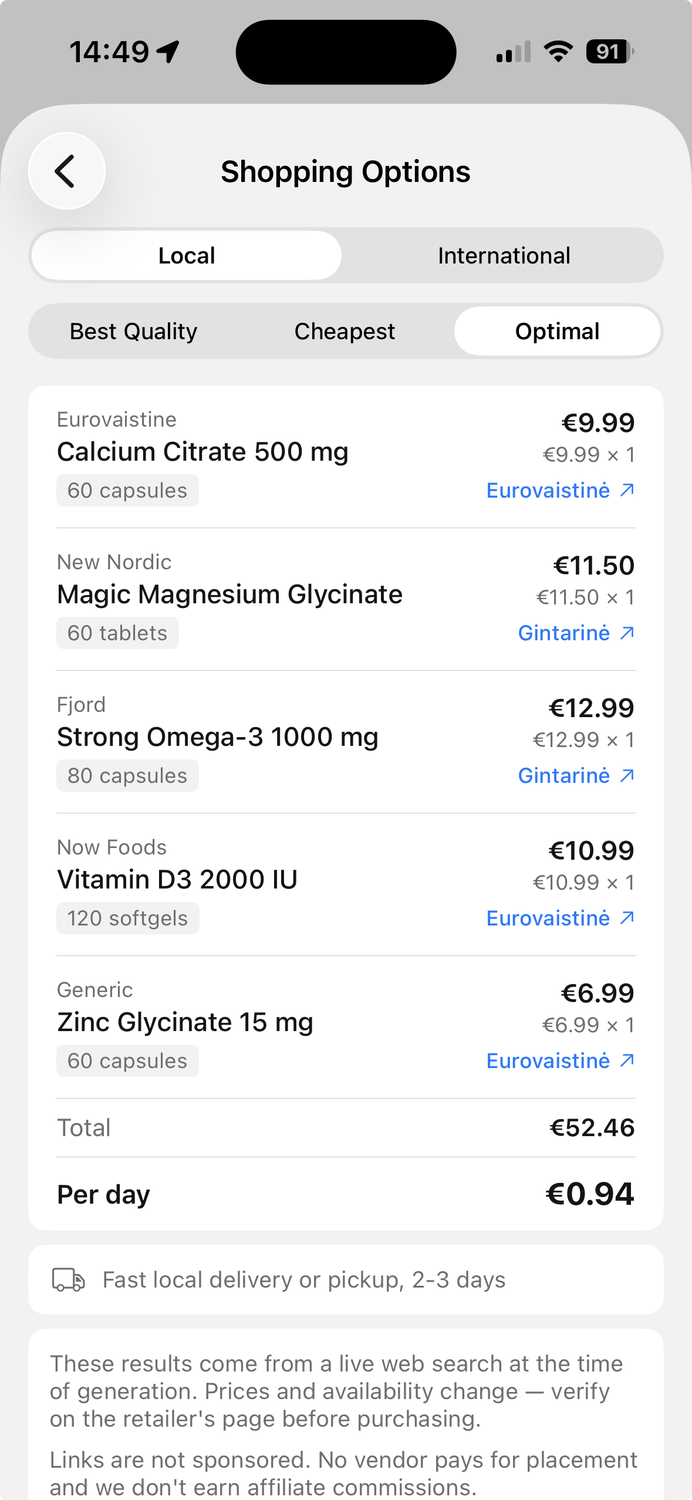This screenshot has height=1500, width=692.
Task: Tap arrow icon beside Calcium Citrate's Eurovaistinė link
Action: tap(627, 490)
